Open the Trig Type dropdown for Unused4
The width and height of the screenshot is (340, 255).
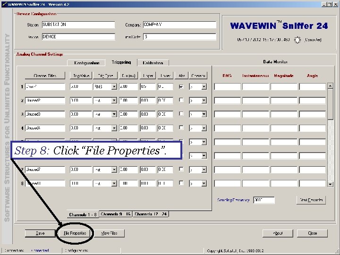(114, 128)
